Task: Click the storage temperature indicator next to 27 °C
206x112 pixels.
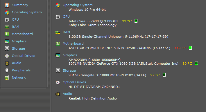Action: point(164,75)
